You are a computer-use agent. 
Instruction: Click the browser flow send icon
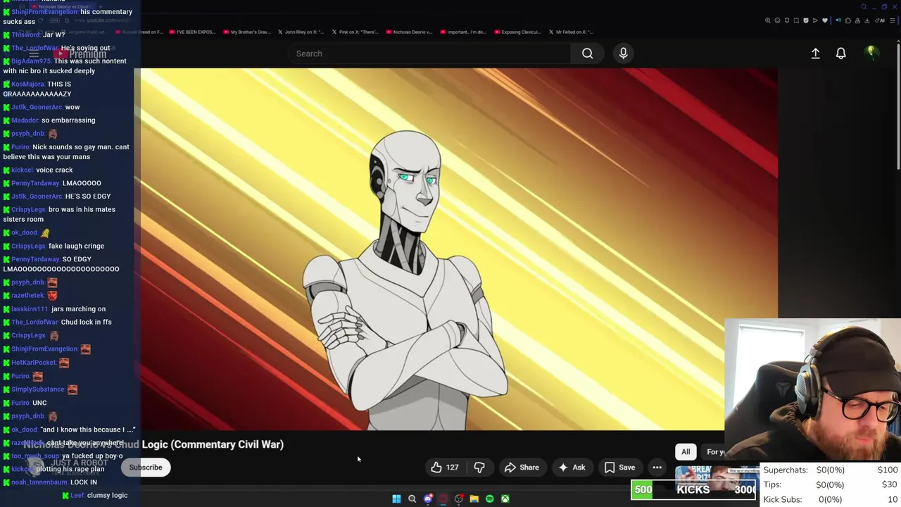815,20
